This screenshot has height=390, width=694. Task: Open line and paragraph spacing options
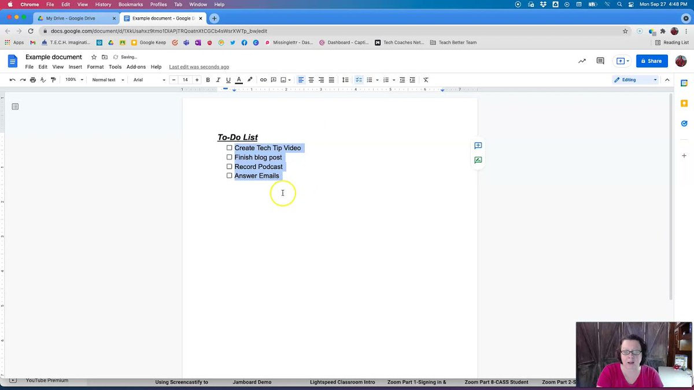(345, 80)
